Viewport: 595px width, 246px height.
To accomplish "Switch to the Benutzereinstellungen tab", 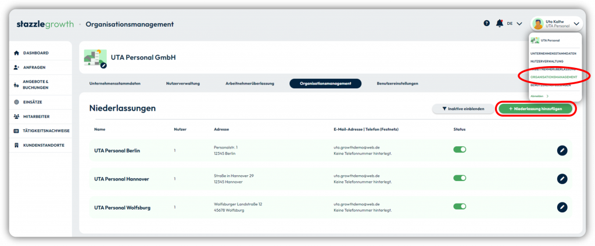I will (397, 84).
